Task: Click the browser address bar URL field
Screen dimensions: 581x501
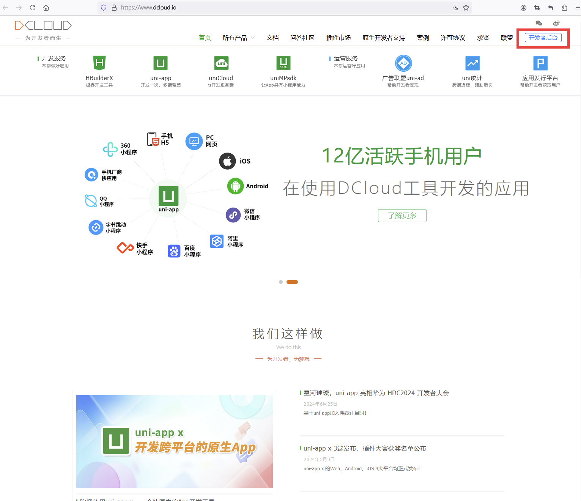Action: point(285,8)
